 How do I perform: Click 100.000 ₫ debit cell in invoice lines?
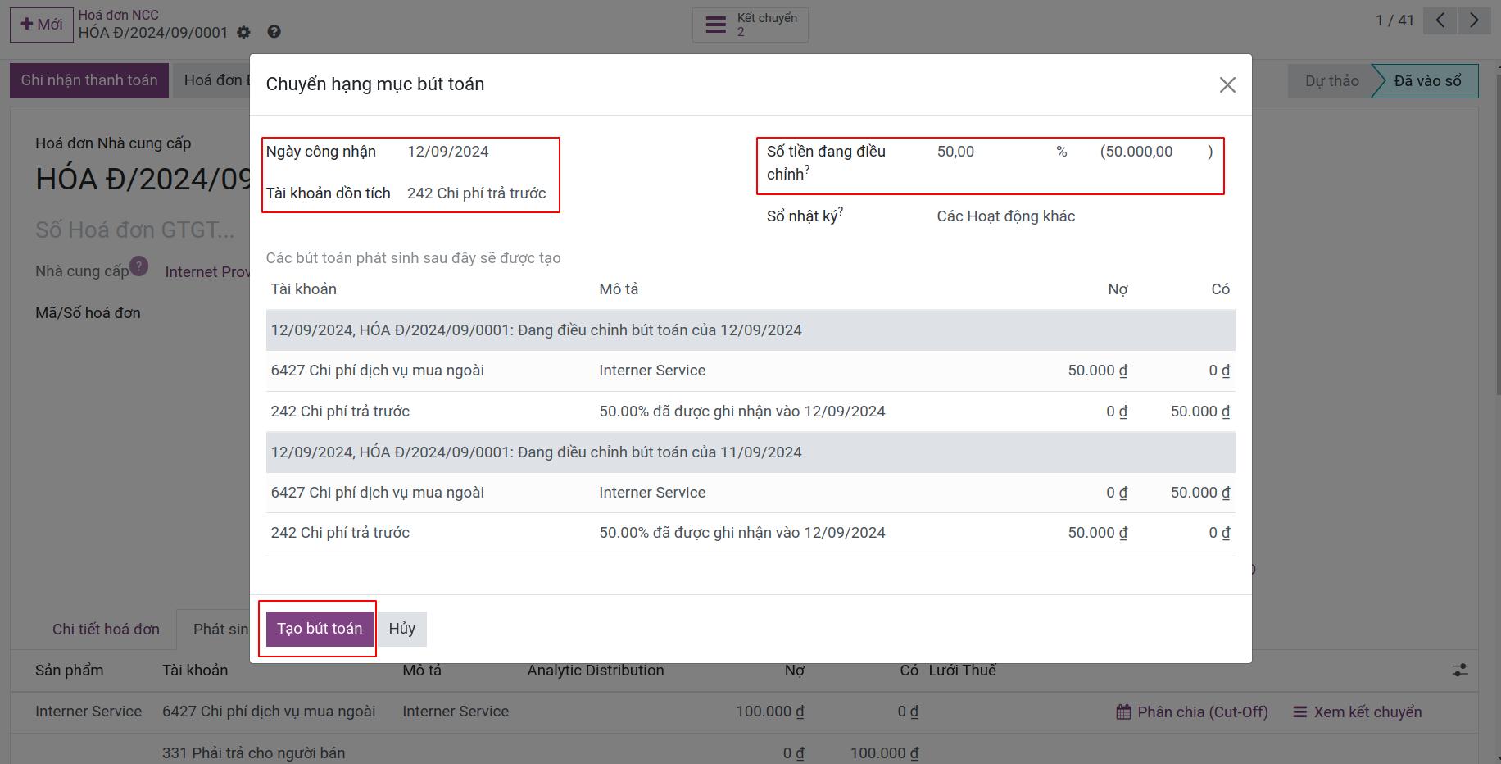769,712
